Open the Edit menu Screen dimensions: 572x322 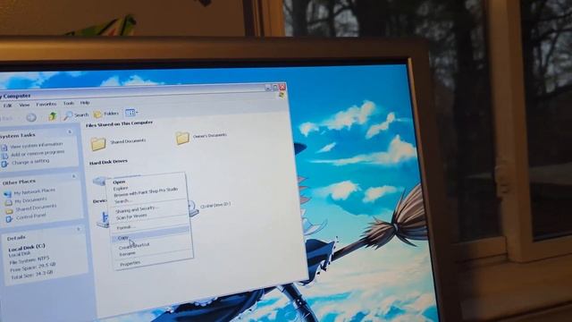coord(7,106)
